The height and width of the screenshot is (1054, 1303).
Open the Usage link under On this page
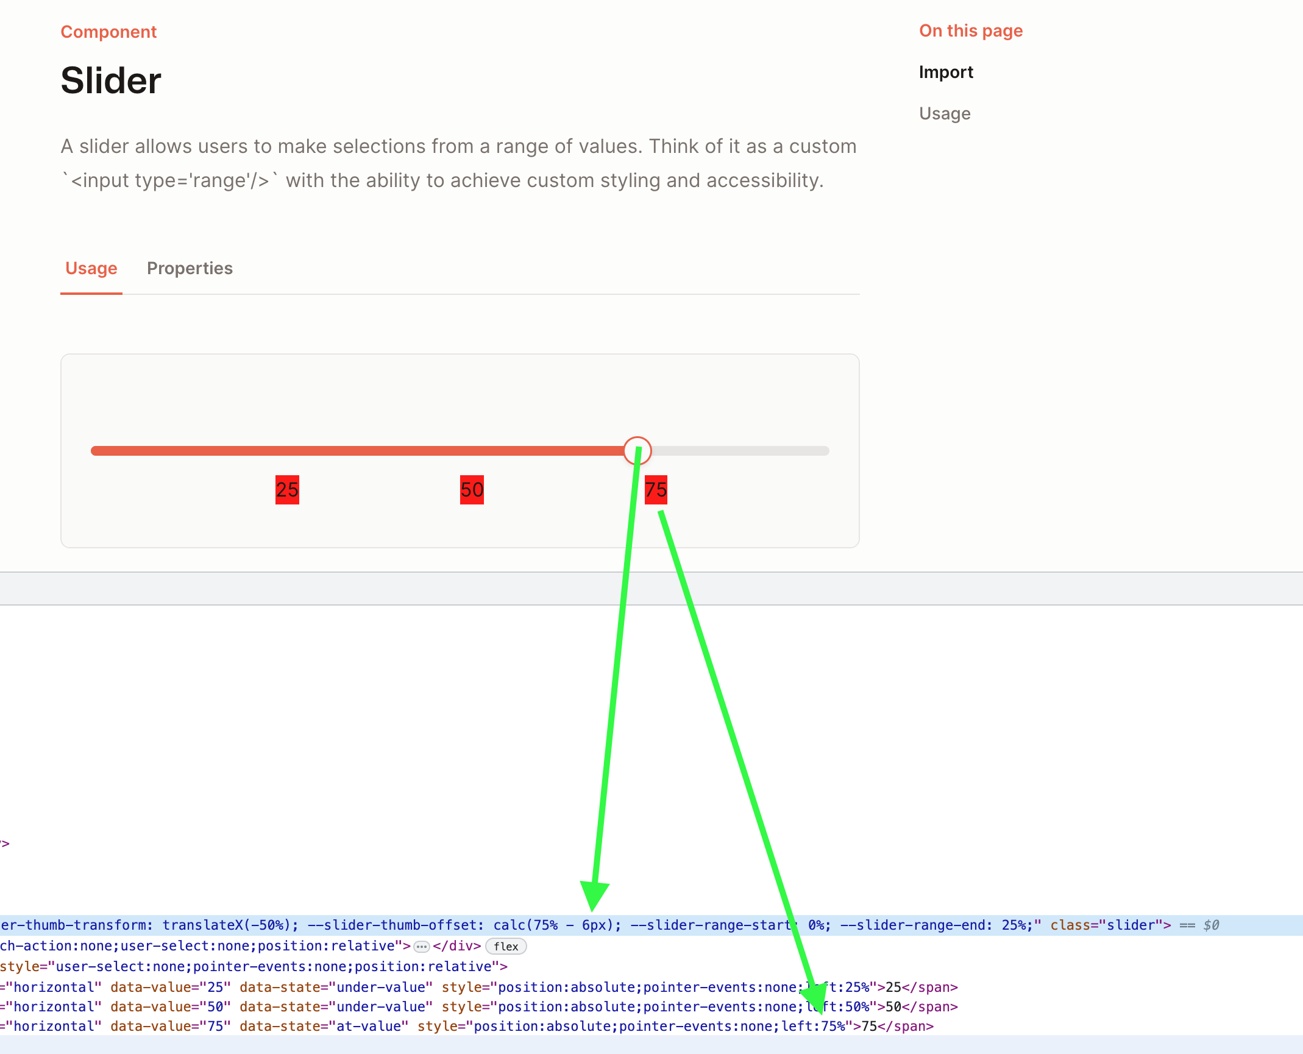coord(945,113)
